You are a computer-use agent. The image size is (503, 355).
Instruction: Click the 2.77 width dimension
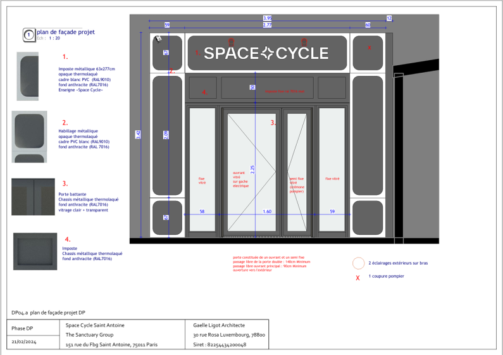[x=267, y=25]
